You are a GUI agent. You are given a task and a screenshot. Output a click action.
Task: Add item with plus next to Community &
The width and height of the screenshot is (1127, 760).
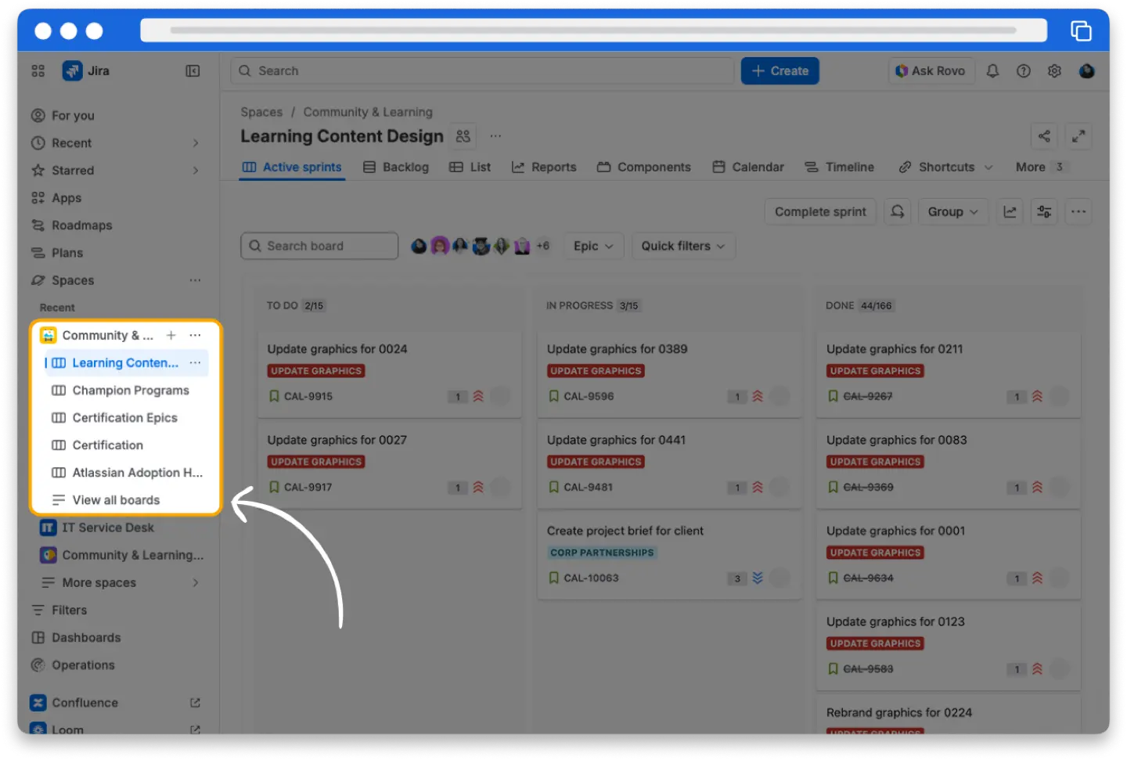(x=171, y=336)
